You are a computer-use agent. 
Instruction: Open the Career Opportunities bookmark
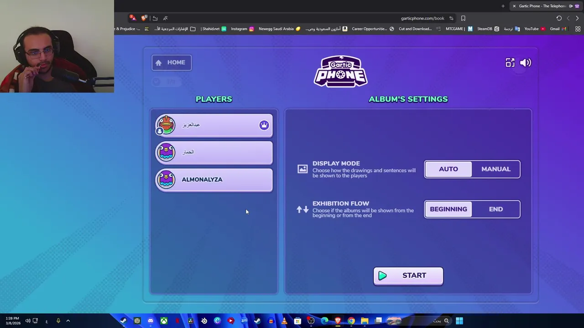373,29
